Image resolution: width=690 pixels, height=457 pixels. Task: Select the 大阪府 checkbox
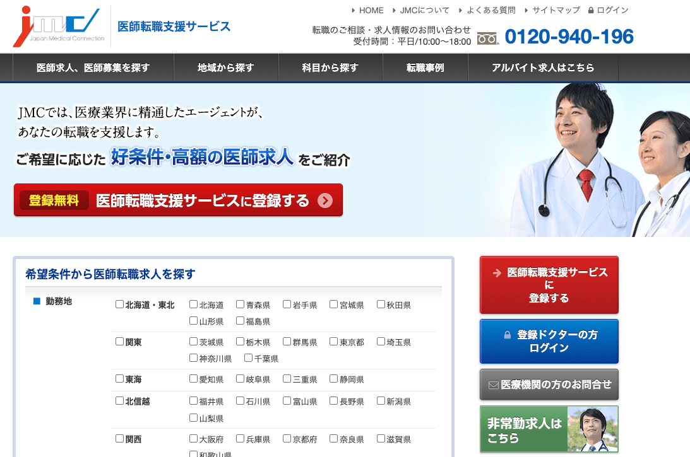(x=194, y=439)
